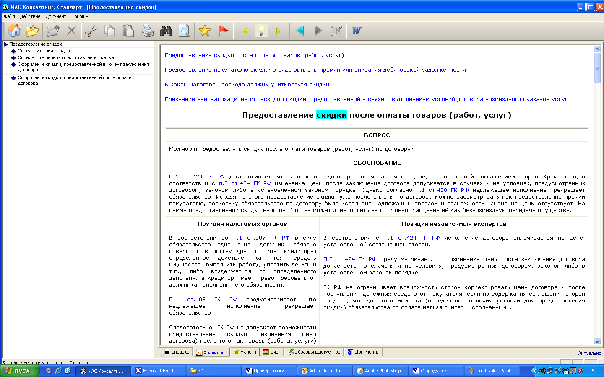
Task: Open the Помощь menu
Action: [x=80, y=16]
